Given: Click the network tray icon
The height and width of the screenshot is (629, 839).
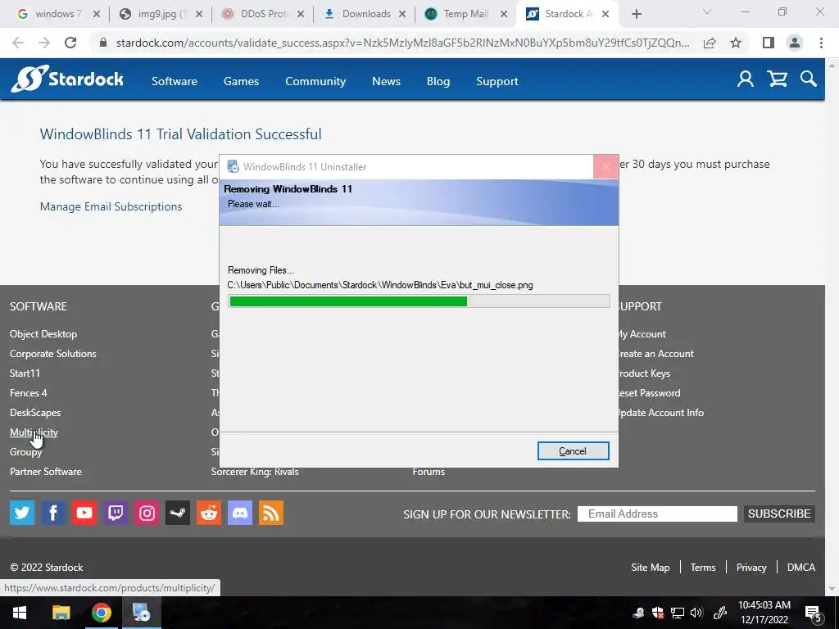Looking at the screenshot, I should pyautogui.click(x=678, y=613).
